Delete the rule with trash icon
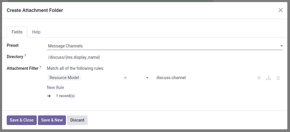 [x=278, y=78]
